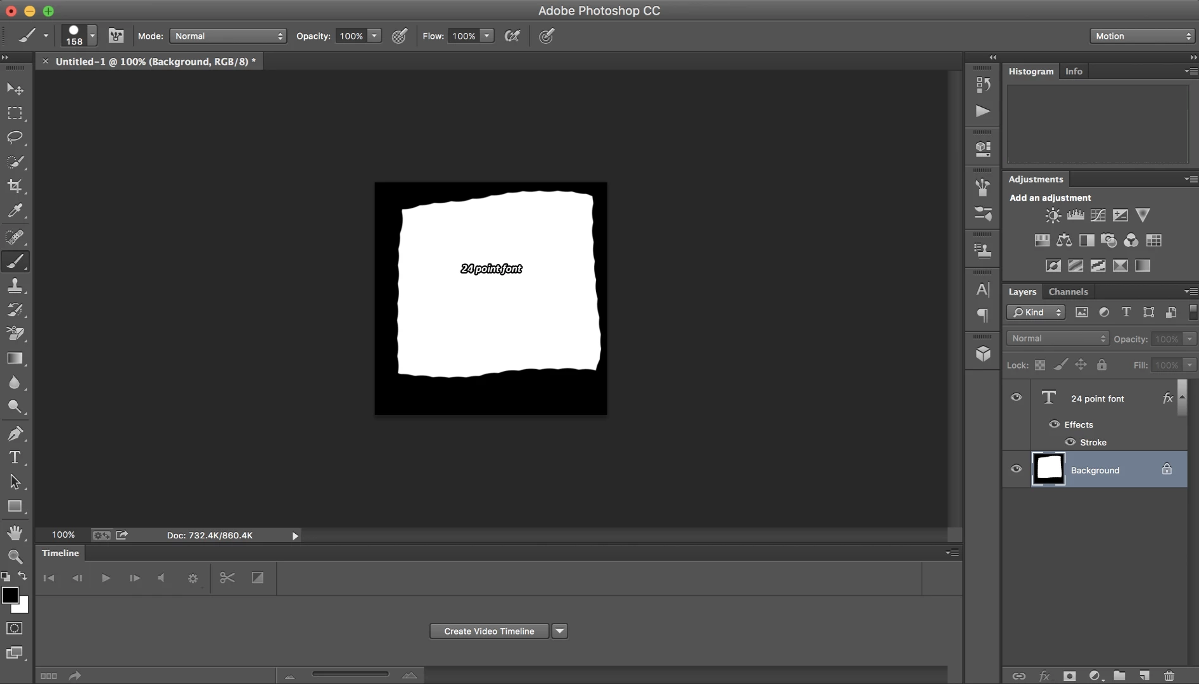Viewport: 1199px width, 684px height.
Task: Open the tool preset picker arrow
Action: (46, 36)
